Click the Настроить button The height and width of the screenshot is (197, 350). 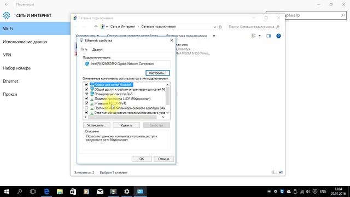coord(157,73)
